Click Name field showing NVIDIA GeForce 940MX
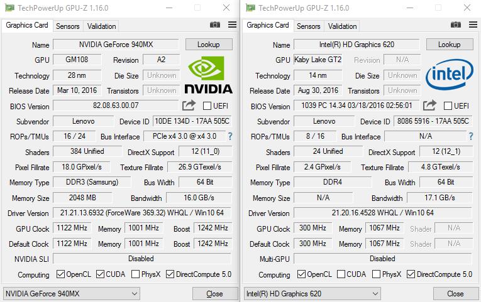Viewport: 481px width, 302px height. click(x=116, y=45)
